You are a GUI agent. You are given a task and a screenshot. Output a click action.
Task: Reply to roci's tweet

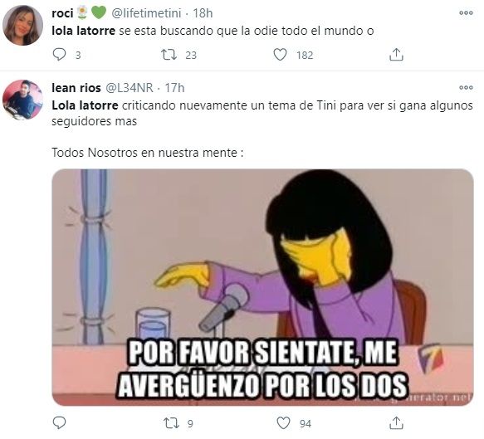click(59, 55)
